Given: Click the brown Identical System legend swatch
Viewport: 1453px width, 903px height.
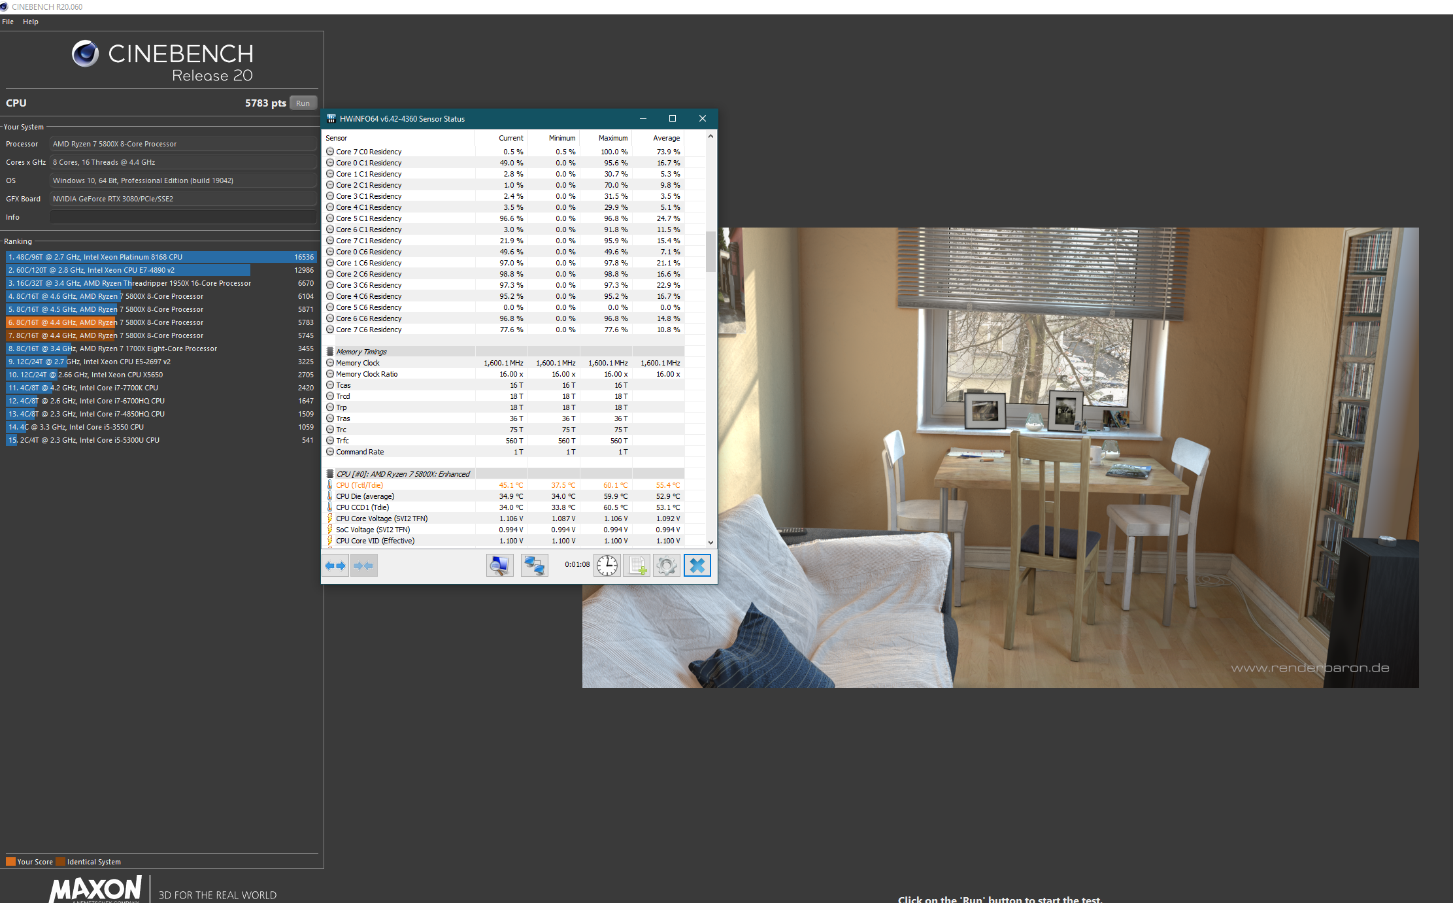Looking at the screenshot, I should point(60,862).
